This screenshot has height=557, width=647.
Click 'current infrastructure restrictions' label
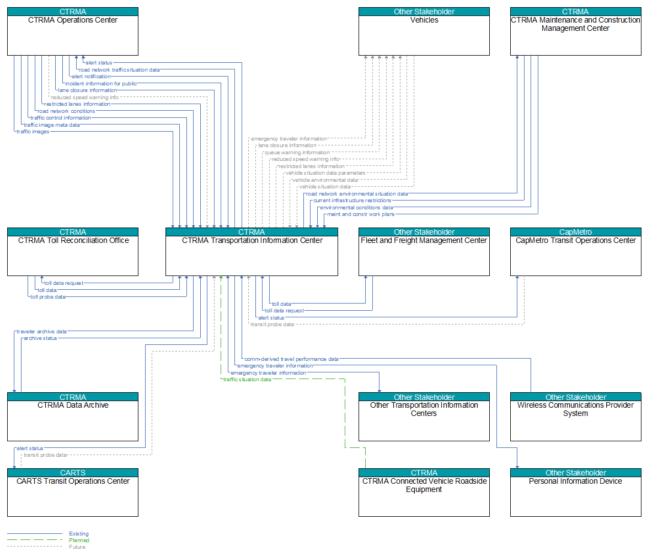352,201
